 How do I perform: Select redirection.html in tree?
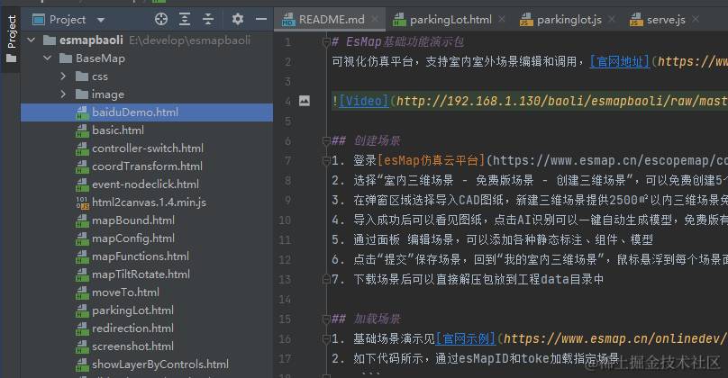pyautogui.click(x=147, y=328)
